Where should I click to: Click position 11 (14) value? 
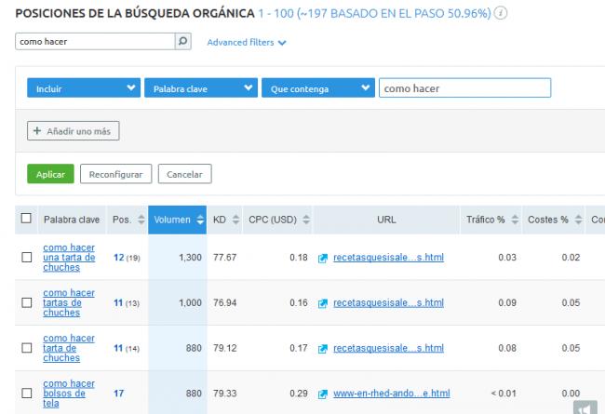click(x=127, y=348)
